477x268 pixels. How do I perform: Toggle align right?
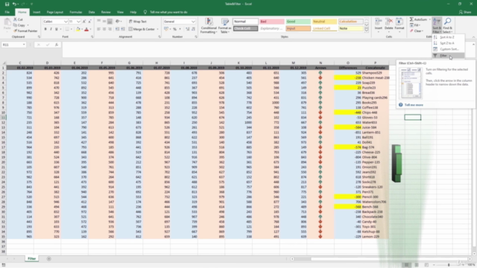click(x=110, y=29)
